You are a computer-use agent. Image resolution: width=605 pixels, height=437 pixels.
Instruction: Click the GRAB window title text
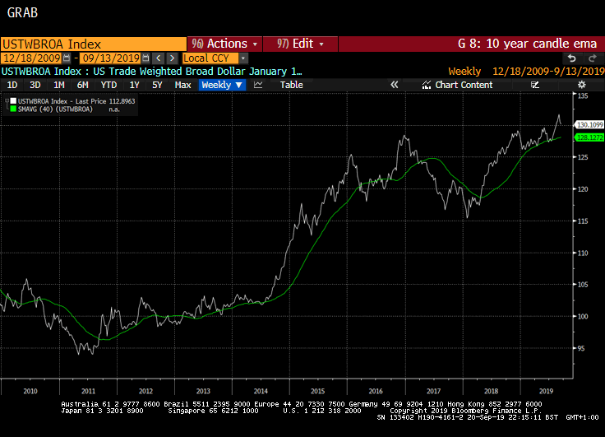point(22,12)
